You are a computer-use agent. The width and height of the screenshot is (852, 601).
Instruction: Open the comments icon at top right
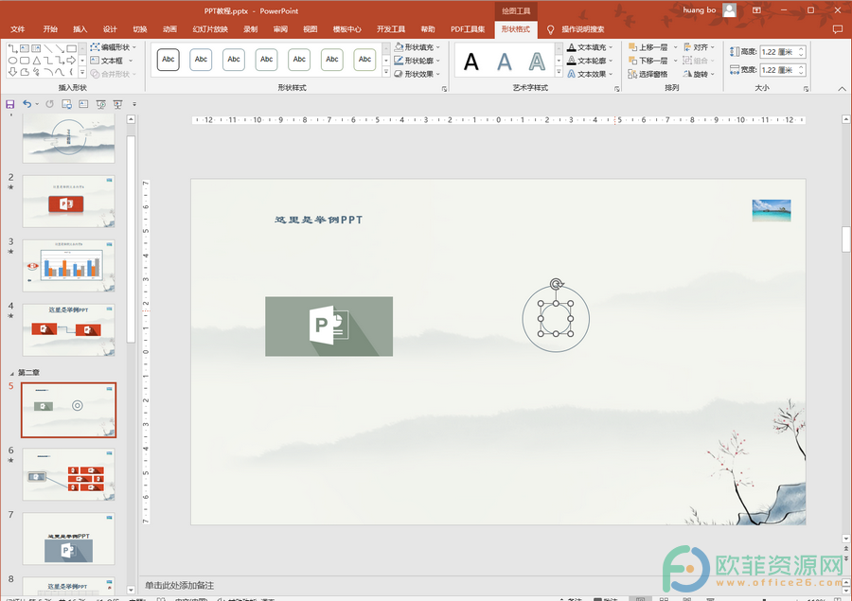[x=838, y=29]
